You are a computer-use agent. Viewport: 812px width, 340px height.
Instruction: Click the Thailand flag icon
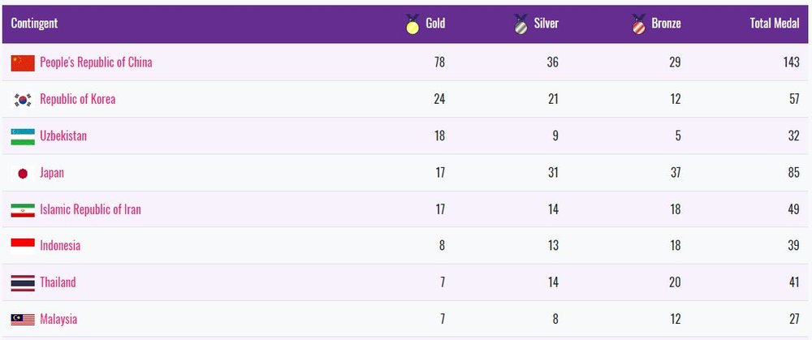click(23, 283)
